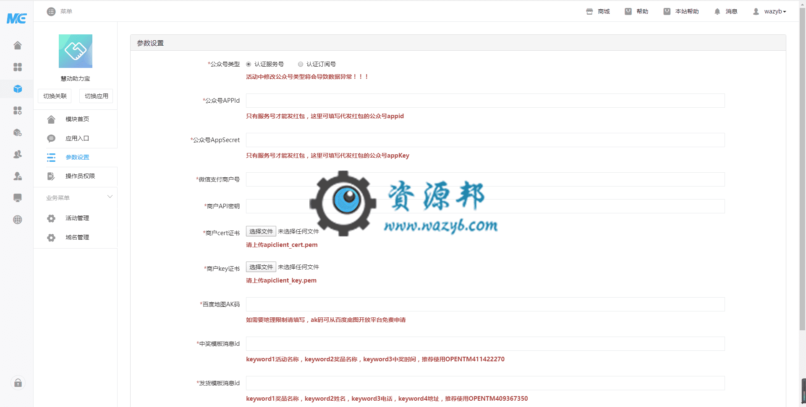The width and height of the screenshot is (806, 407).
Task: Open the wazyb account dropdown
Action: click(x=775, y=12)
